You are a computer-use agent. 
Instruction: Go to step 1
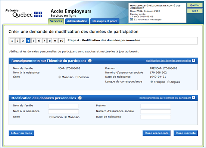(x=12, y=41)
